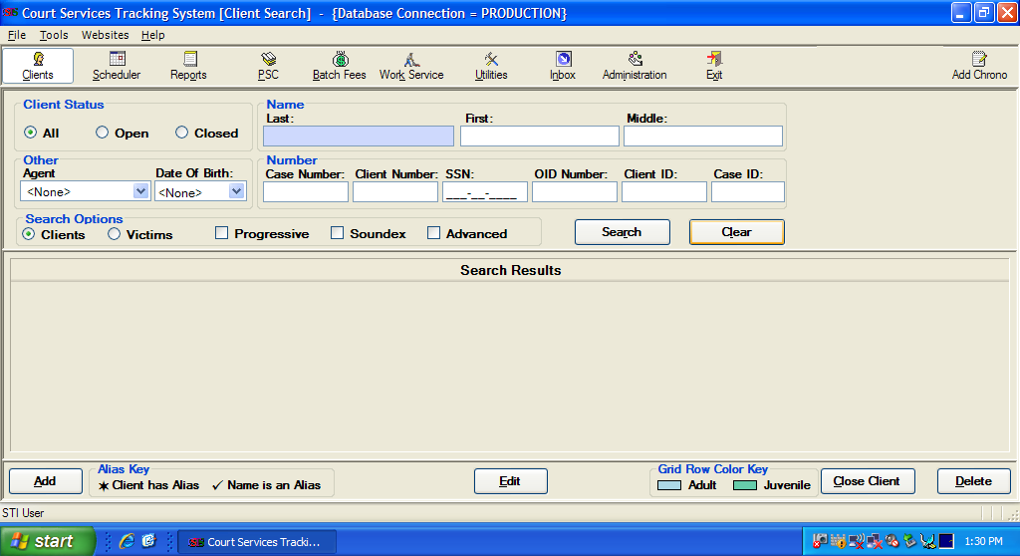Click the Search Results header

pyautogui.click(x=511, y=270)
